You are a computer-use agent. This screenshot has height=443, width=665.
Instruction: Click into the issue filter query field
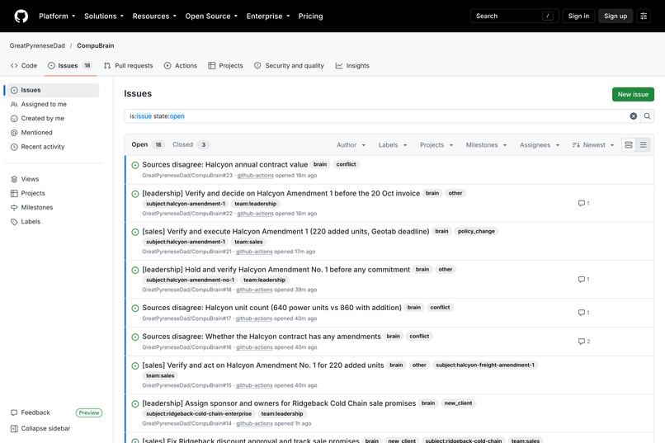click(375, 116)
